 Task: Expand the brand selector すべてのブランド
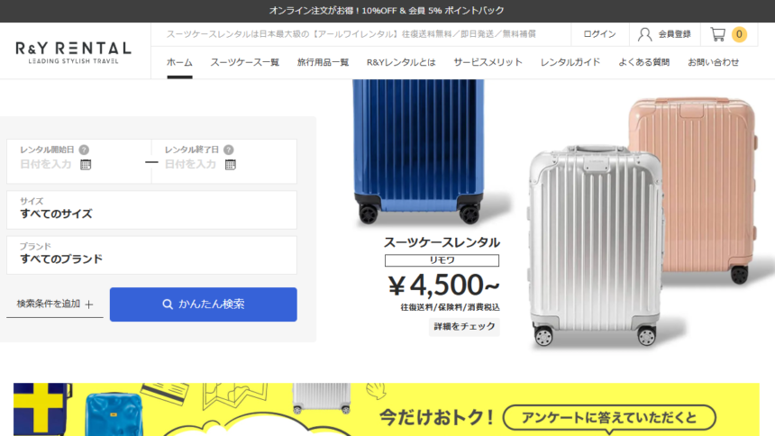(151, 255)
